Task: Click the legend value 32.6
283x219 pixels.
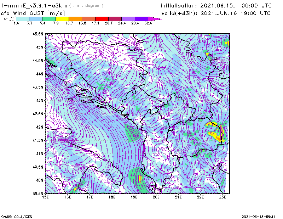Action: (x=148, y=23)
